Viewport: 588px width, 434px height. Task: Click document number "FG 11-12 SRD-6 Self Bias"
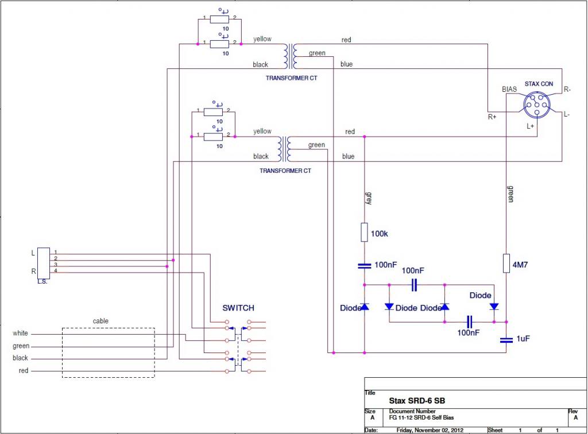pyautogui.click(x=421, y=417)
